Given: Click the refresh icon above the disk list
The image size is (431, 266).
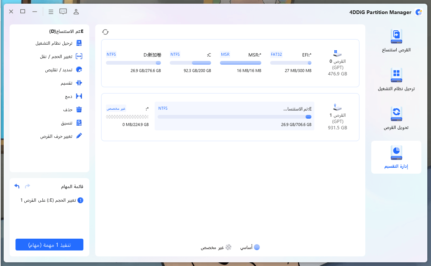Looking at the screenshot, I should pyautogui.click(x=106, y=32).
